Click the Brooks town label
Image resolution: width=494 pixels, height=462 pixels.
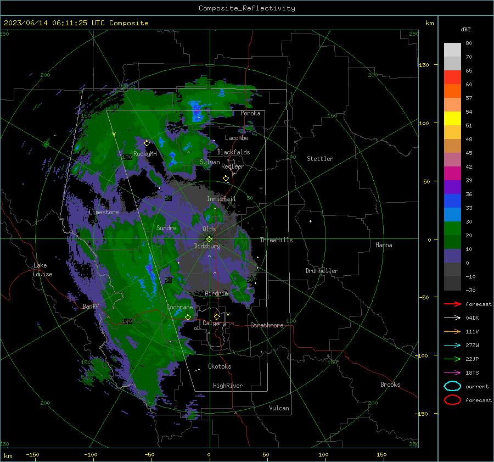(390, 385)
